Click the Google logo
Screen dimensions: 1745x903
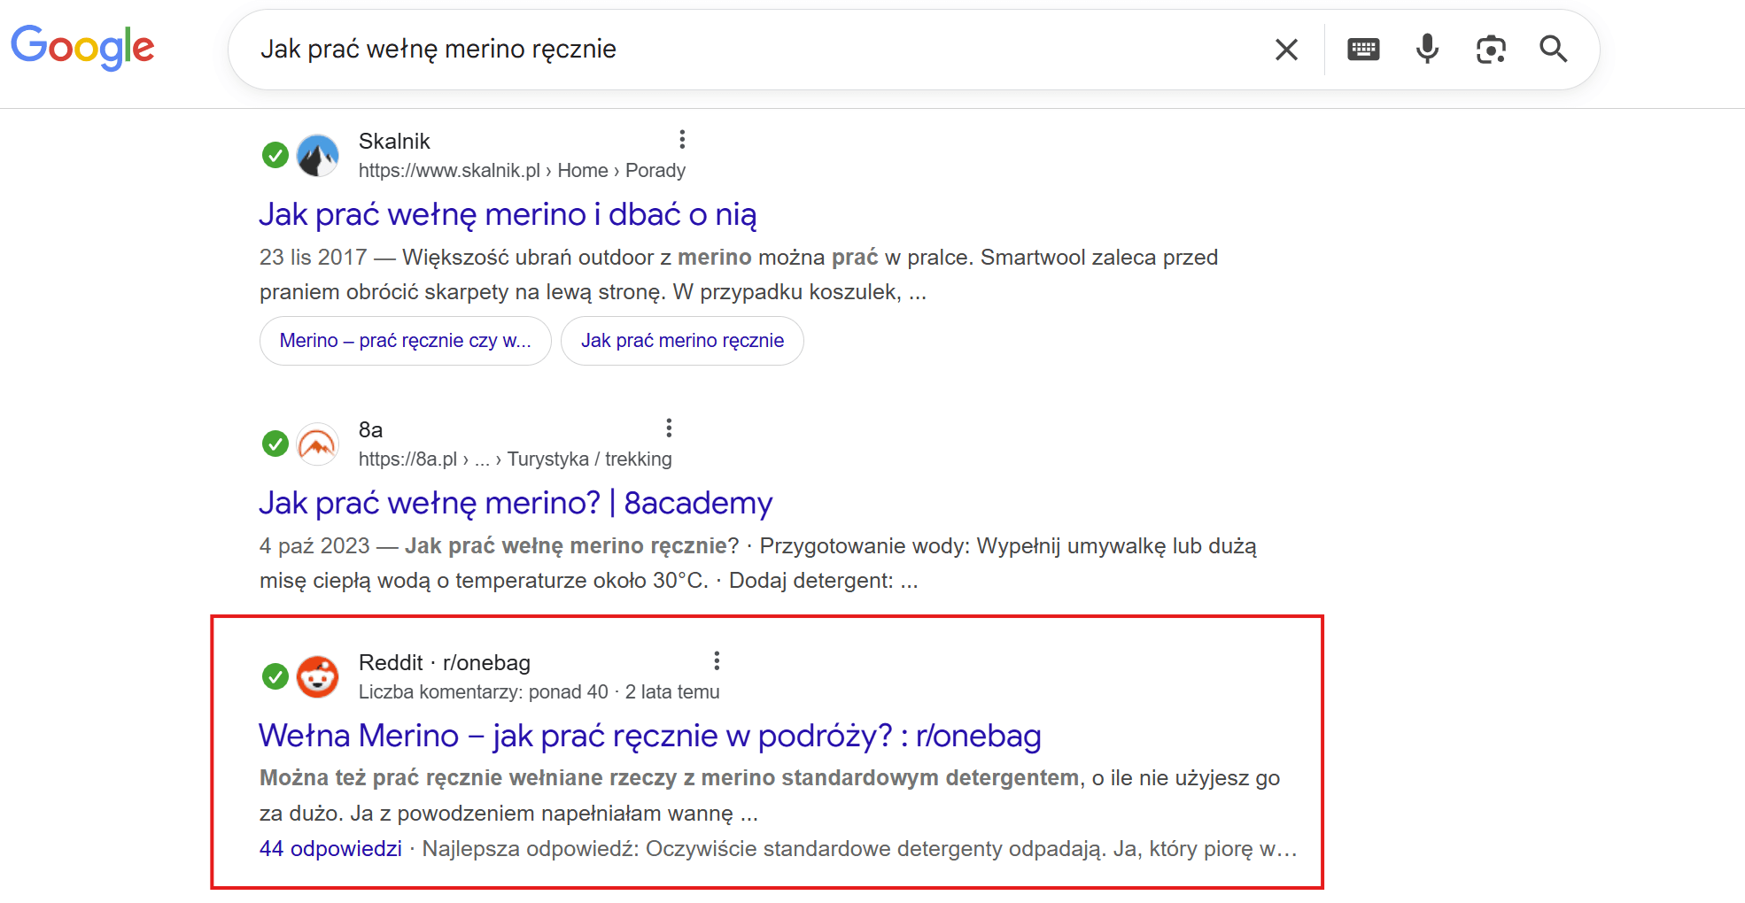click(82, 47)
